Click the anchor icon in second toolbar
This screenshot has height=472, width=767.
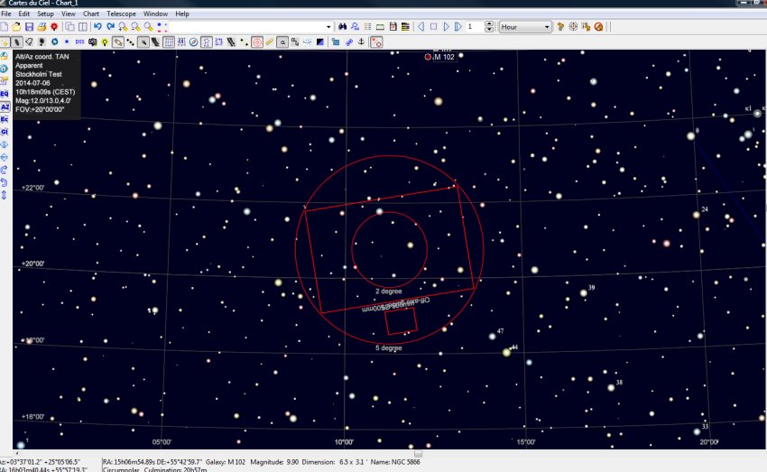(361, 42)
